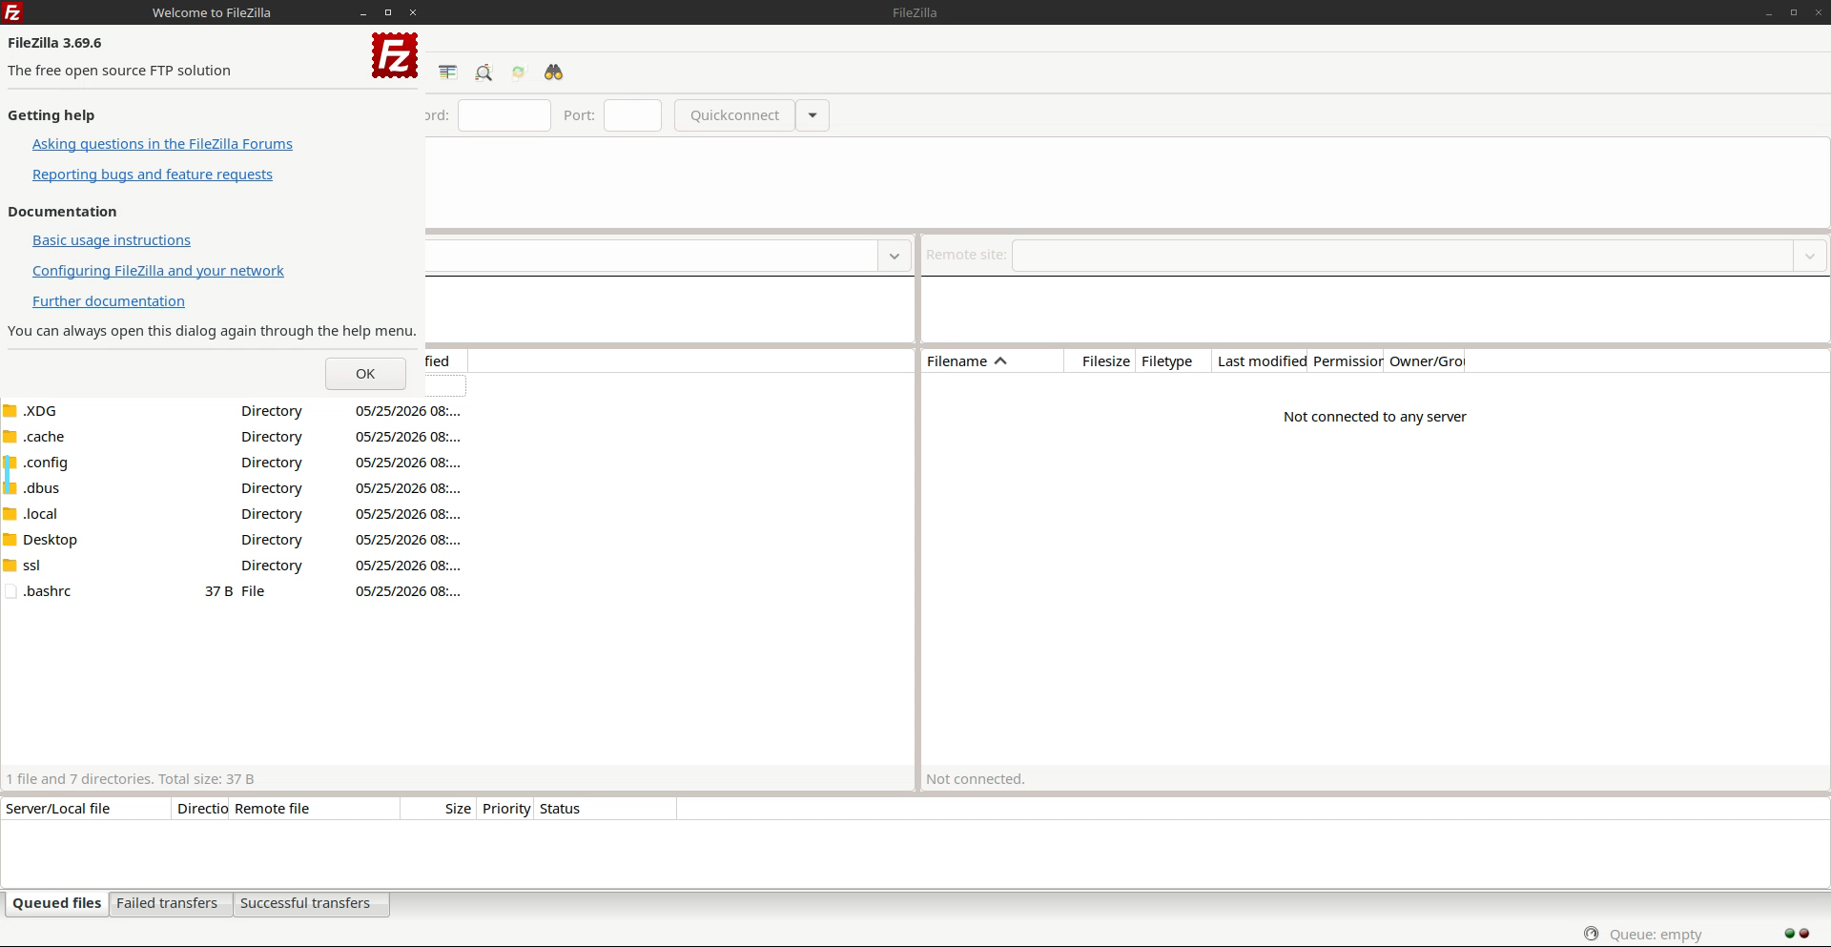The height and width of the screenshot is (947, 1831).
Task: Toggle filename filters toolbar icon
Action: (447, 72)
